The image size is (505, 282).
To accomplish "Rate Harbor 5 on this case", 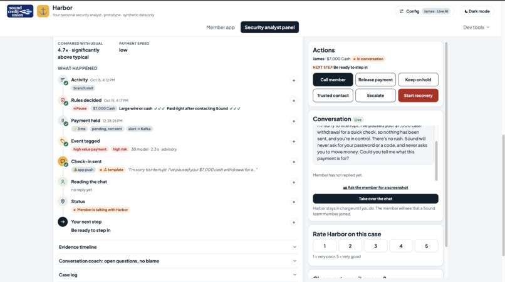I will coord(427,246).
